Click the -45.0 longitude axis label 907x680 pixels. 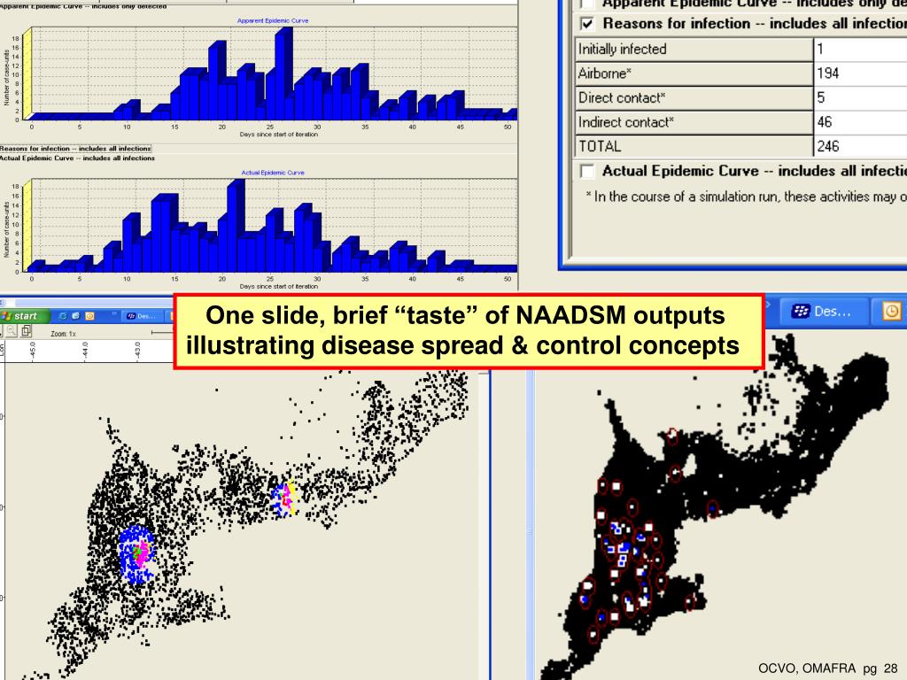33,350
